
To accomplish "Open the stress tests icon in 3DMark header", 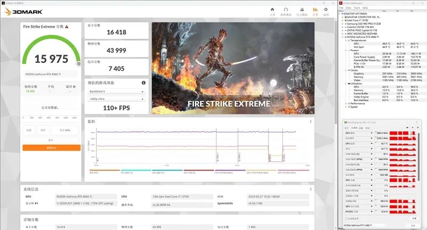I will 302,10.
